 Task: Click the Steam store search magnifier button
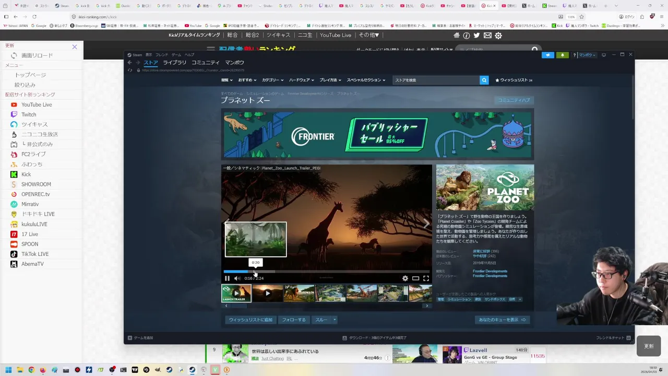click(484, 80)
